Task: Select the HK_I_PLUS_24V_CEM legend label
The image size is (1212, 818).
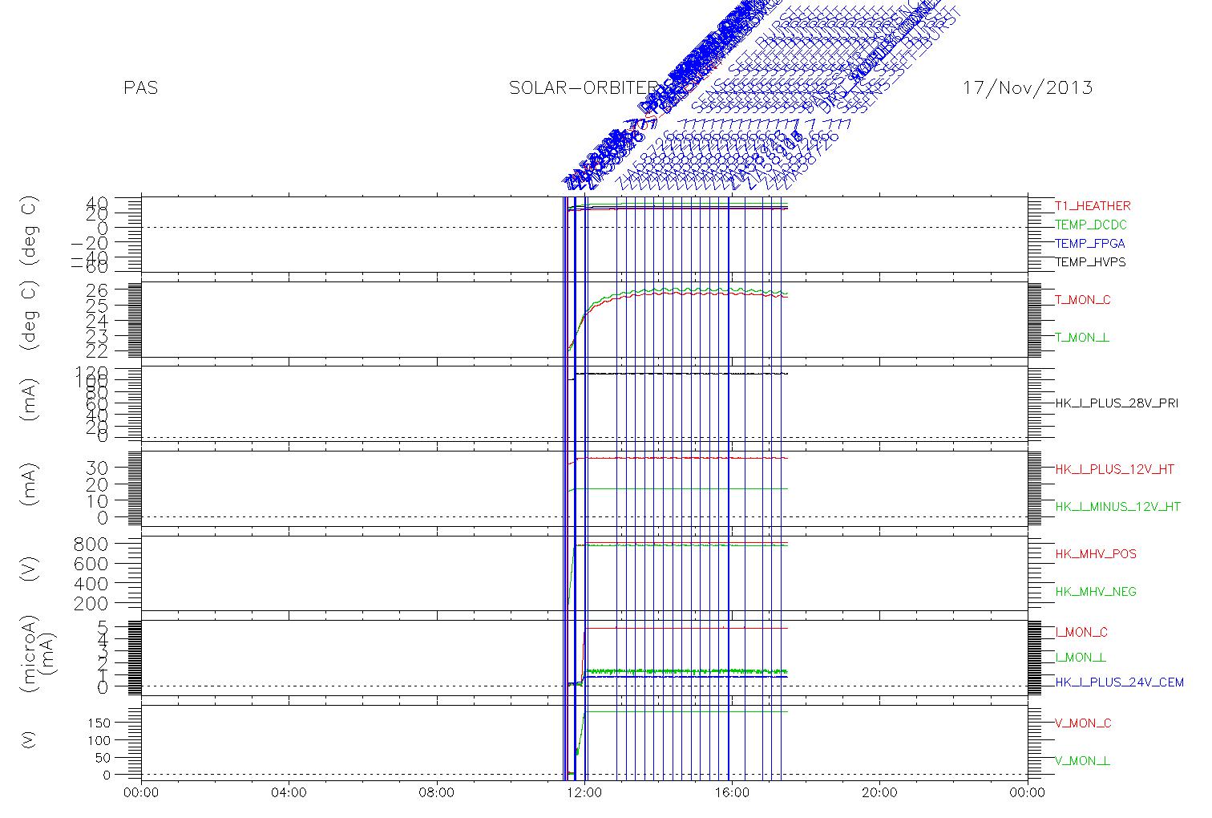Action: [1119, 682]
